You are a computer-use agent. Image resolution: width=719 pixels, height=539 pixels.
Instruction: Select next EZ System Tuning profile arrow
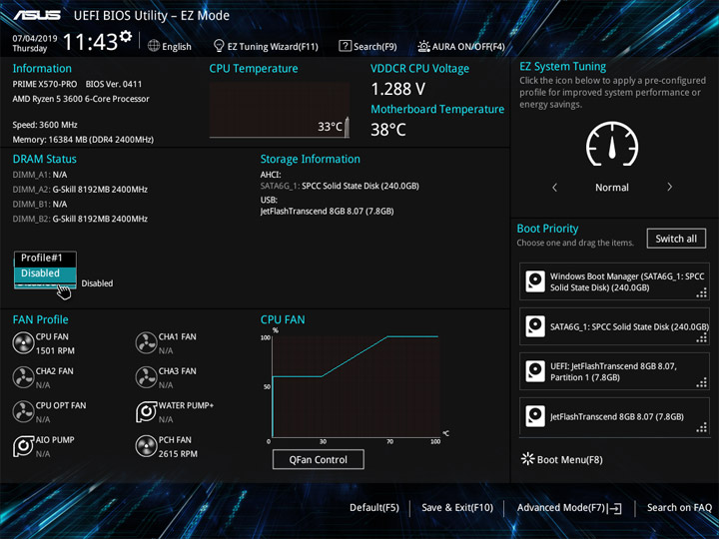pos(669,187)
